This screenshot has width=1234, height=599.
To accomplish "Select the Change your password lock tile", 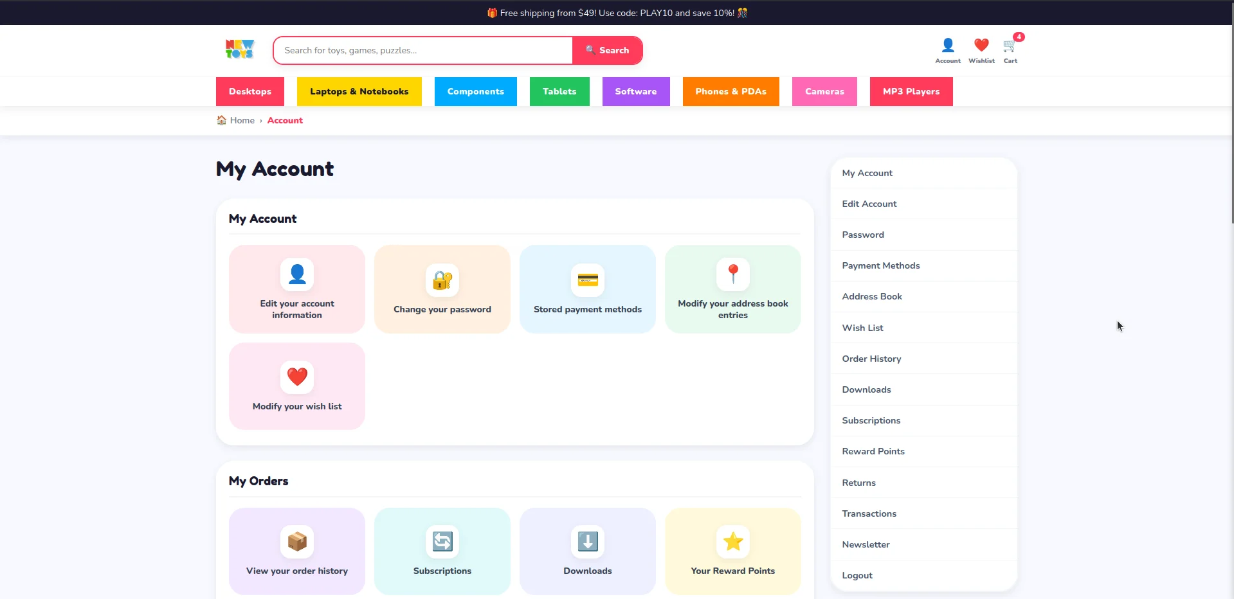I will 442,289.
